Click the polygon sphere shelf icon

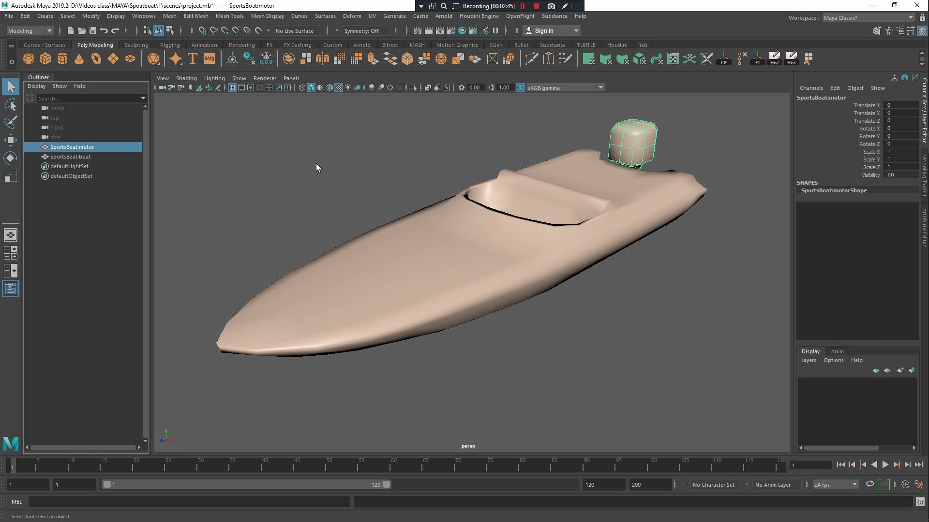click(29, 59)
